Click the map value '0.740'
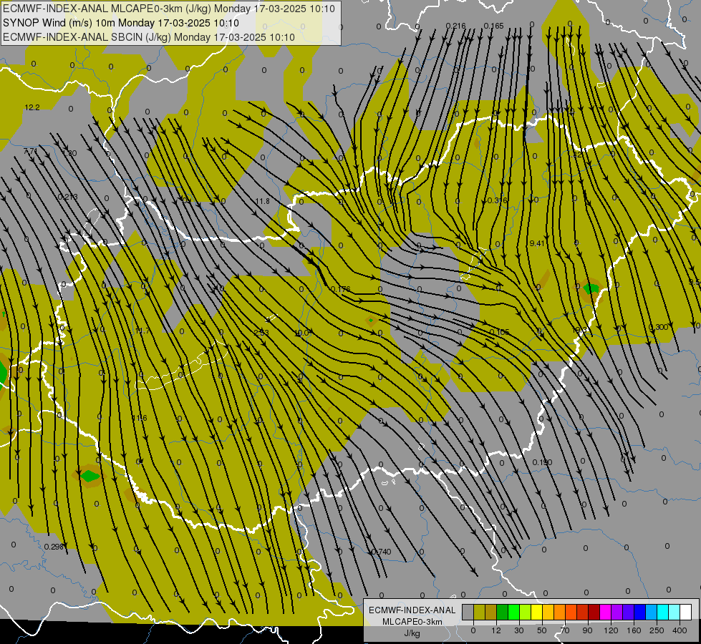This screenshot has height=644, width=701. click(382, 552)
